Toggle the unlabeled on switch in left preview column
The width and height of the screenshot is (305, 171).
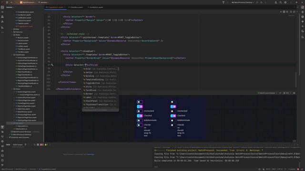pyautogui.click(x=140, y=106)
